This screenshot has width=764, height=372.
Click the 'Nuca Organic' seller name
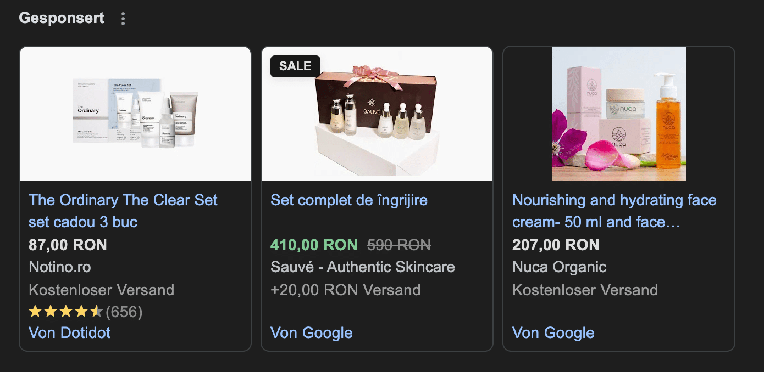559,267
